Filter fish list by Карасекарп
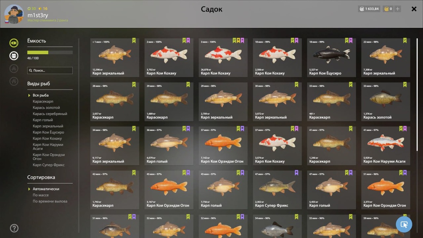The height and width of the screenshot is (238, 423). 43,102
